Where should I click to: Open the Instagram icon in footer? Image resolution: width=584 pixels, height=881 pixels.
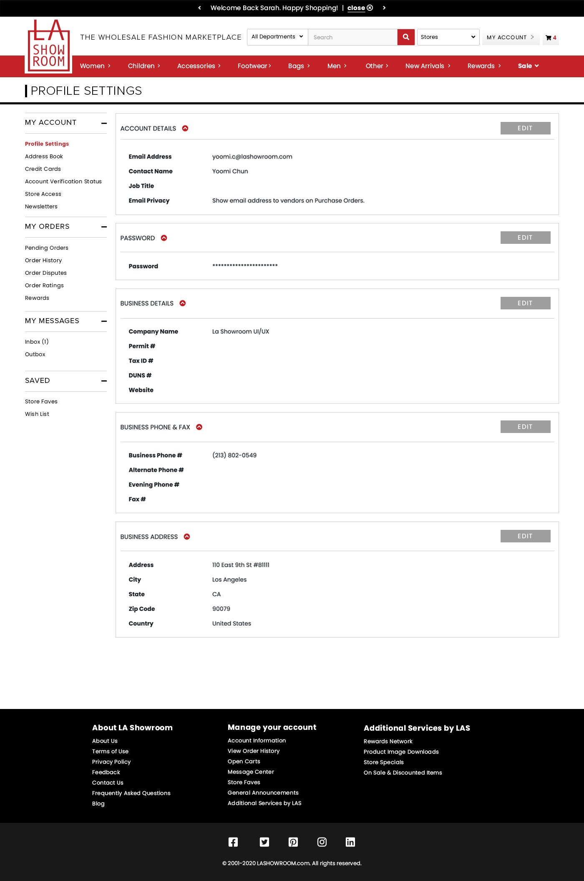pos(322,842)
